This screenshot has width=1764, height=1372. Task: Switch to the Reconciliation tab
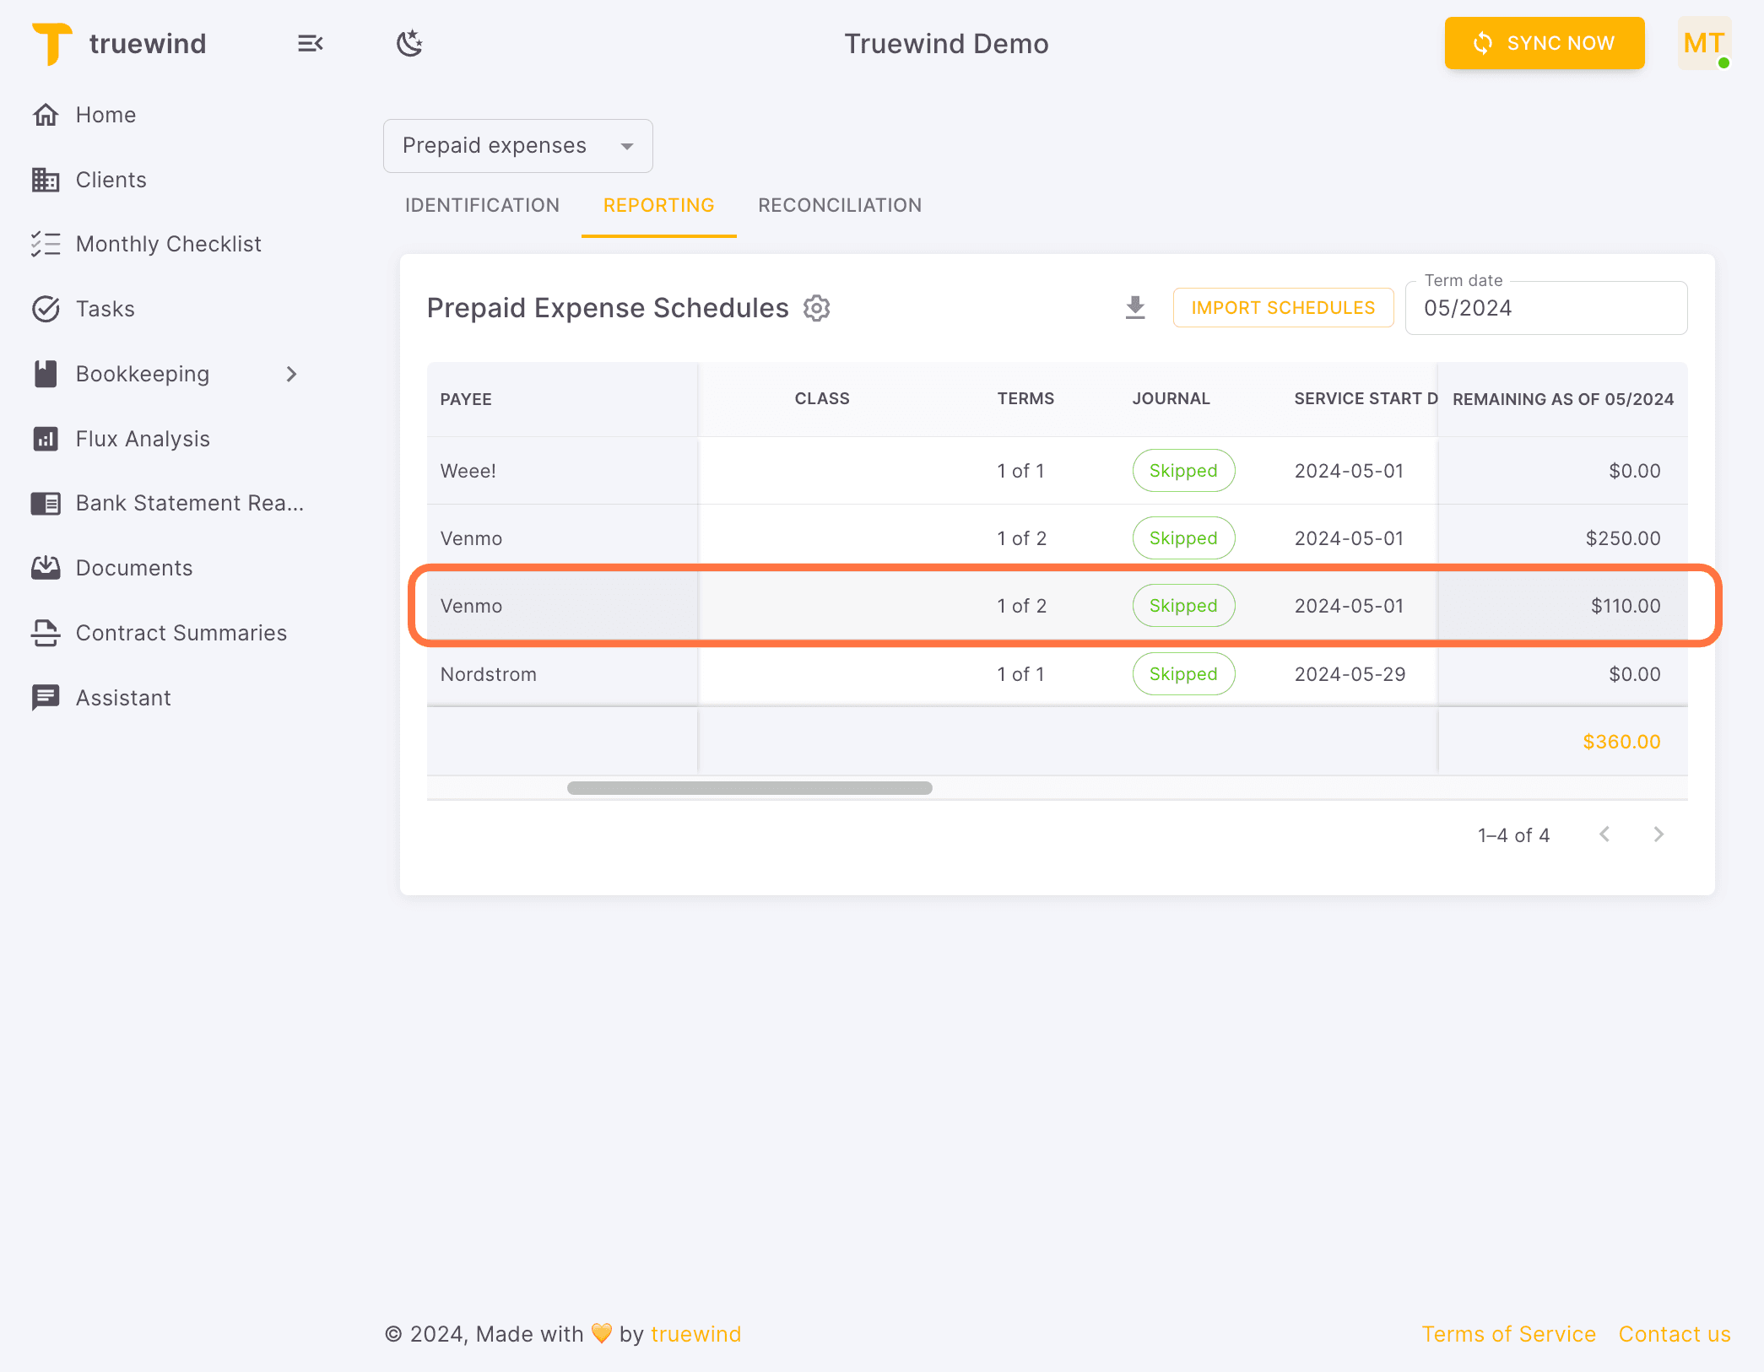pyautogui.click(x=839, y=205)
